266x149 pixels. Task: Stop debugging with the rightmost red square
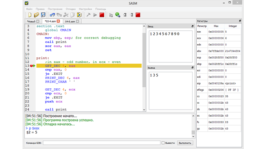click(x=138, y=15)
